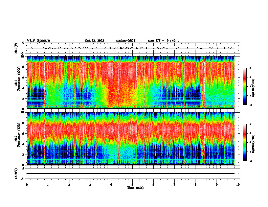The image size is (268, 207).
Task: Click the cyan patch in ch.2 spectrogram near 4 min
Action: tap(120, 152)
